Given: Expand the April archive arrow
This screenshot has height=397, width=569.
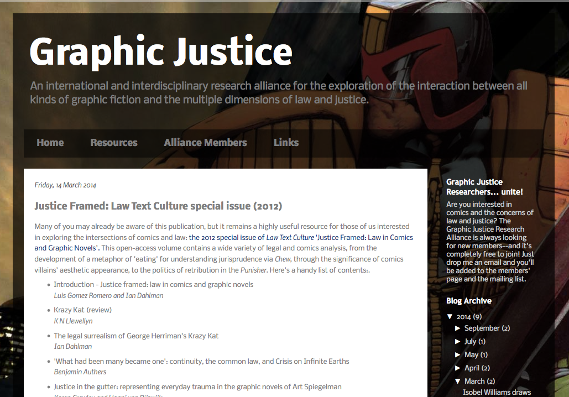Looking at the screenshot, I should point(458,368).
